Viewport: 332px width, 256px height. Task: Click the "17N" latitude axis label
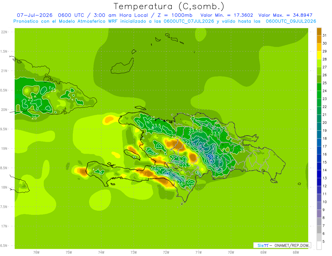[4, 226]
